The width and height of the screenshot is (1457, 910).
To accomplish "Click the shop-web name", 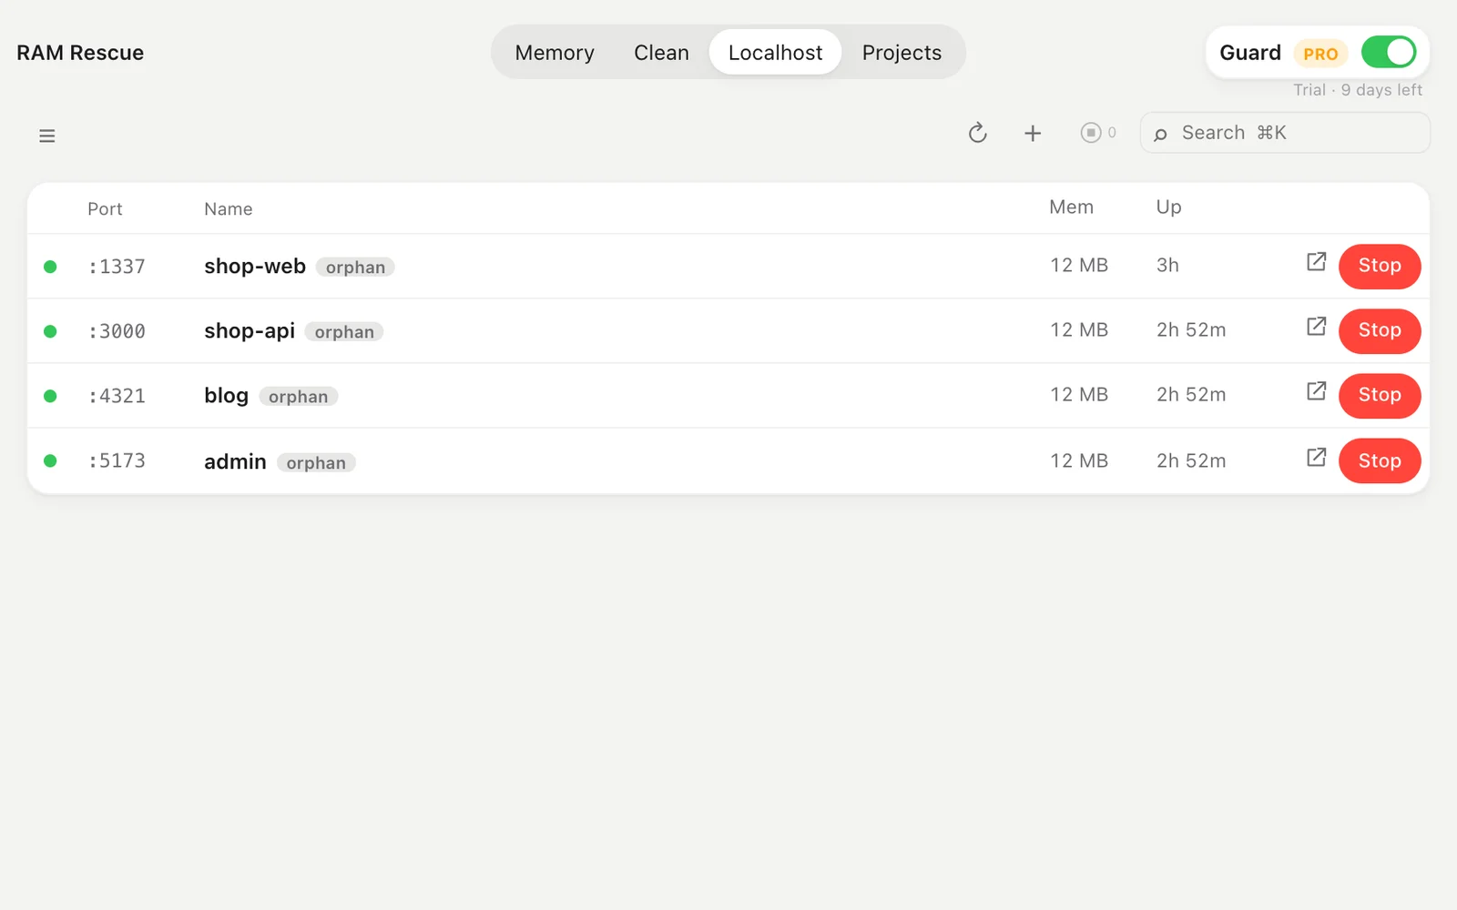I will coord(255,267).
